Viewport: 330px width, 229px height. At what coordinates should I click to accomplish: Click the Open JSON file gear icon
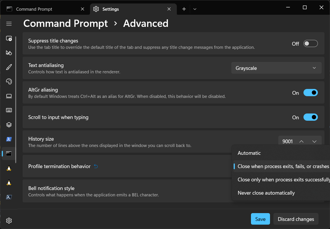pyautogui.click(x=9, y=221)
